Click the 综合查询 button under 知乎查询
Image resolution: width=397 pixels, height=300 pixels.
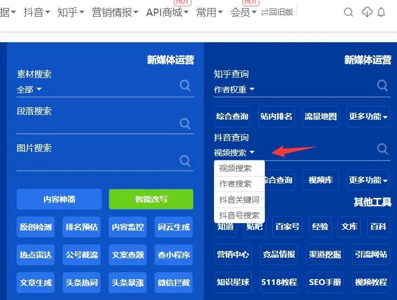point(232,117)
